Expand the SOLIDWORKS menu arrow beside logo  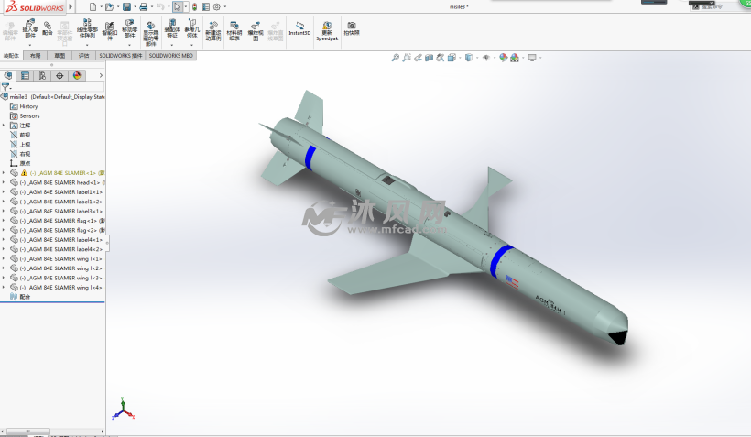point(71,6)
